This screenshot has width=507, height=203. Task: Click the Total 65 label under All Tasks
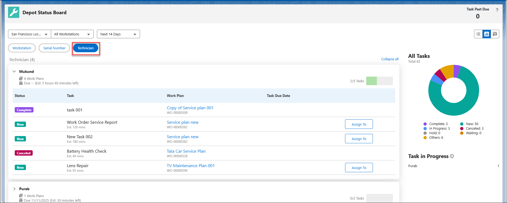pos(414,61)
